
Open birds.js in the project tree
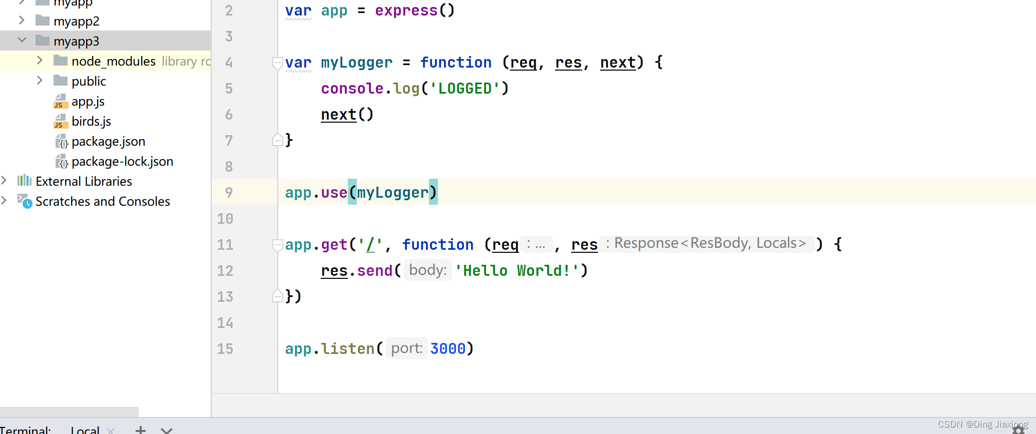[x=91, y=121]
